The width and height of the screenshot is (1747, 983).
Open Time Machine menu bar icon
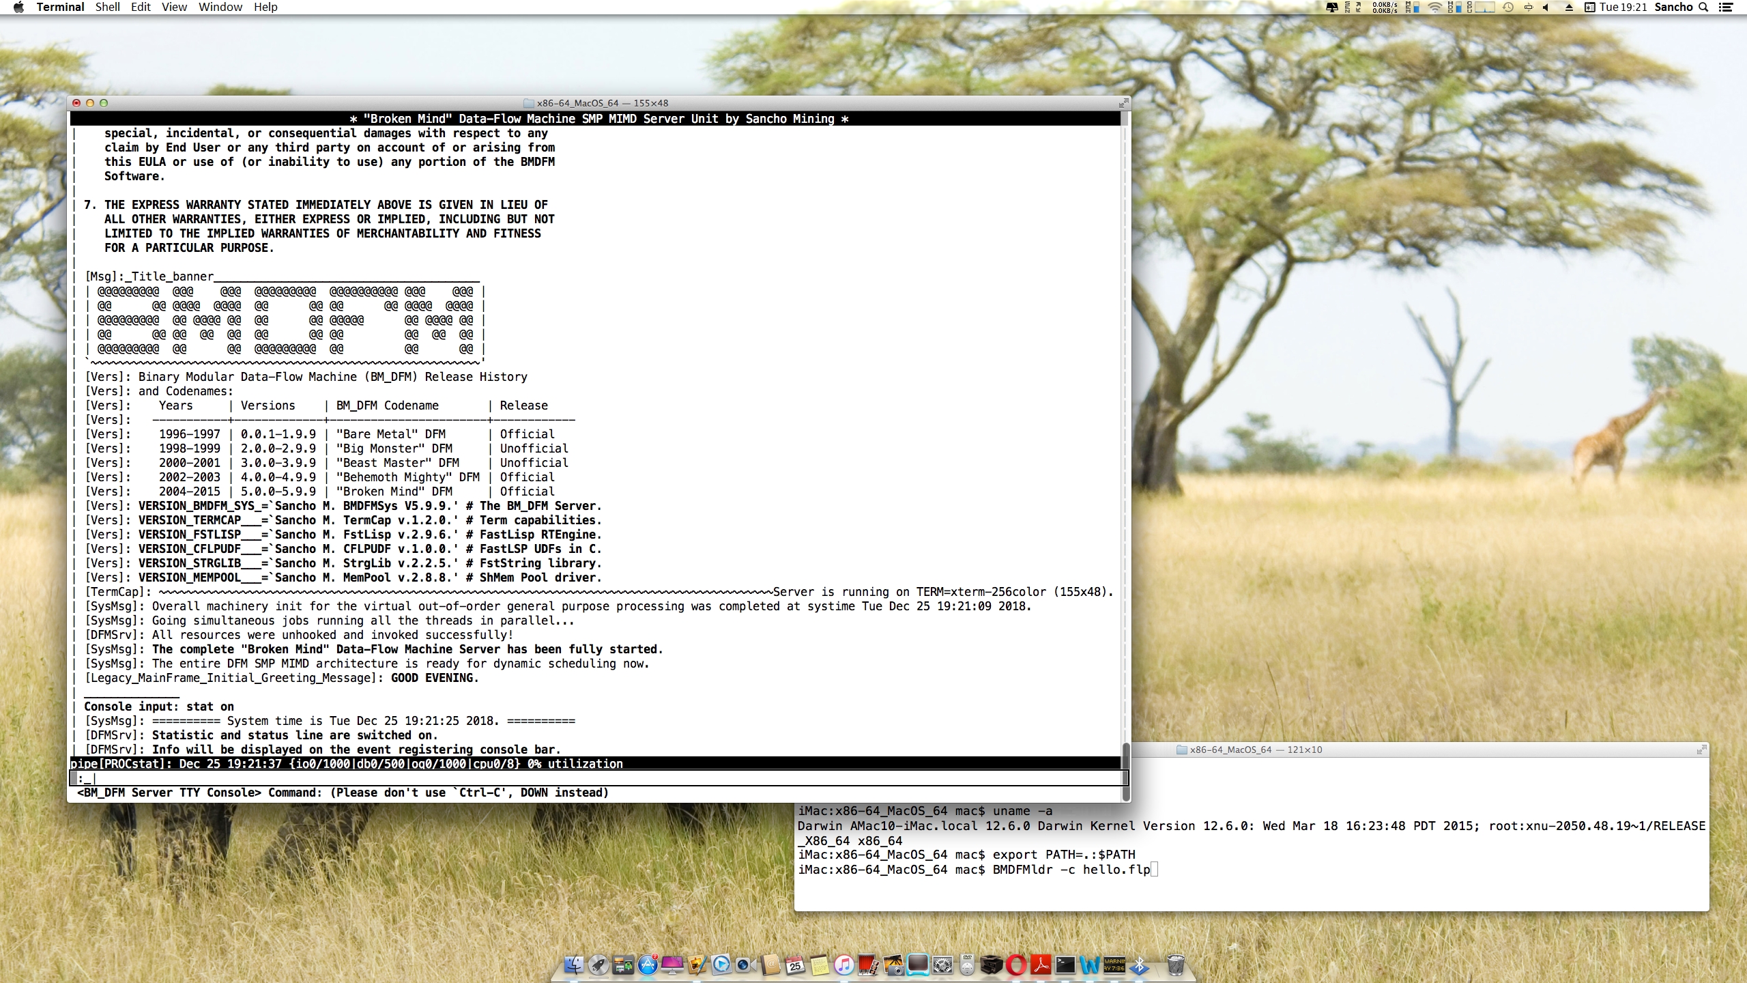pos(1508,7)
